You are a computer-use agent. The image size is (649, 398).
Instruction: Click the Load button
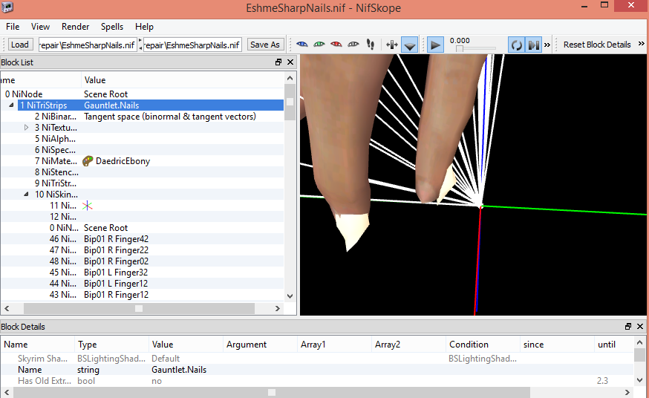20,45
